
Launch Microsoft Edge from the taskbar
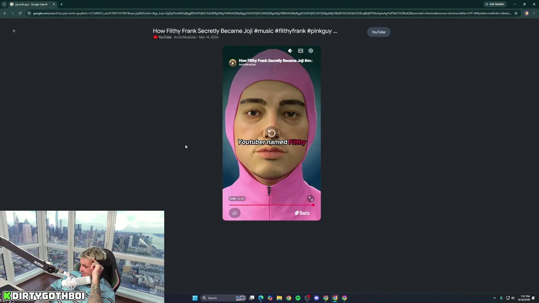point(261,298)
